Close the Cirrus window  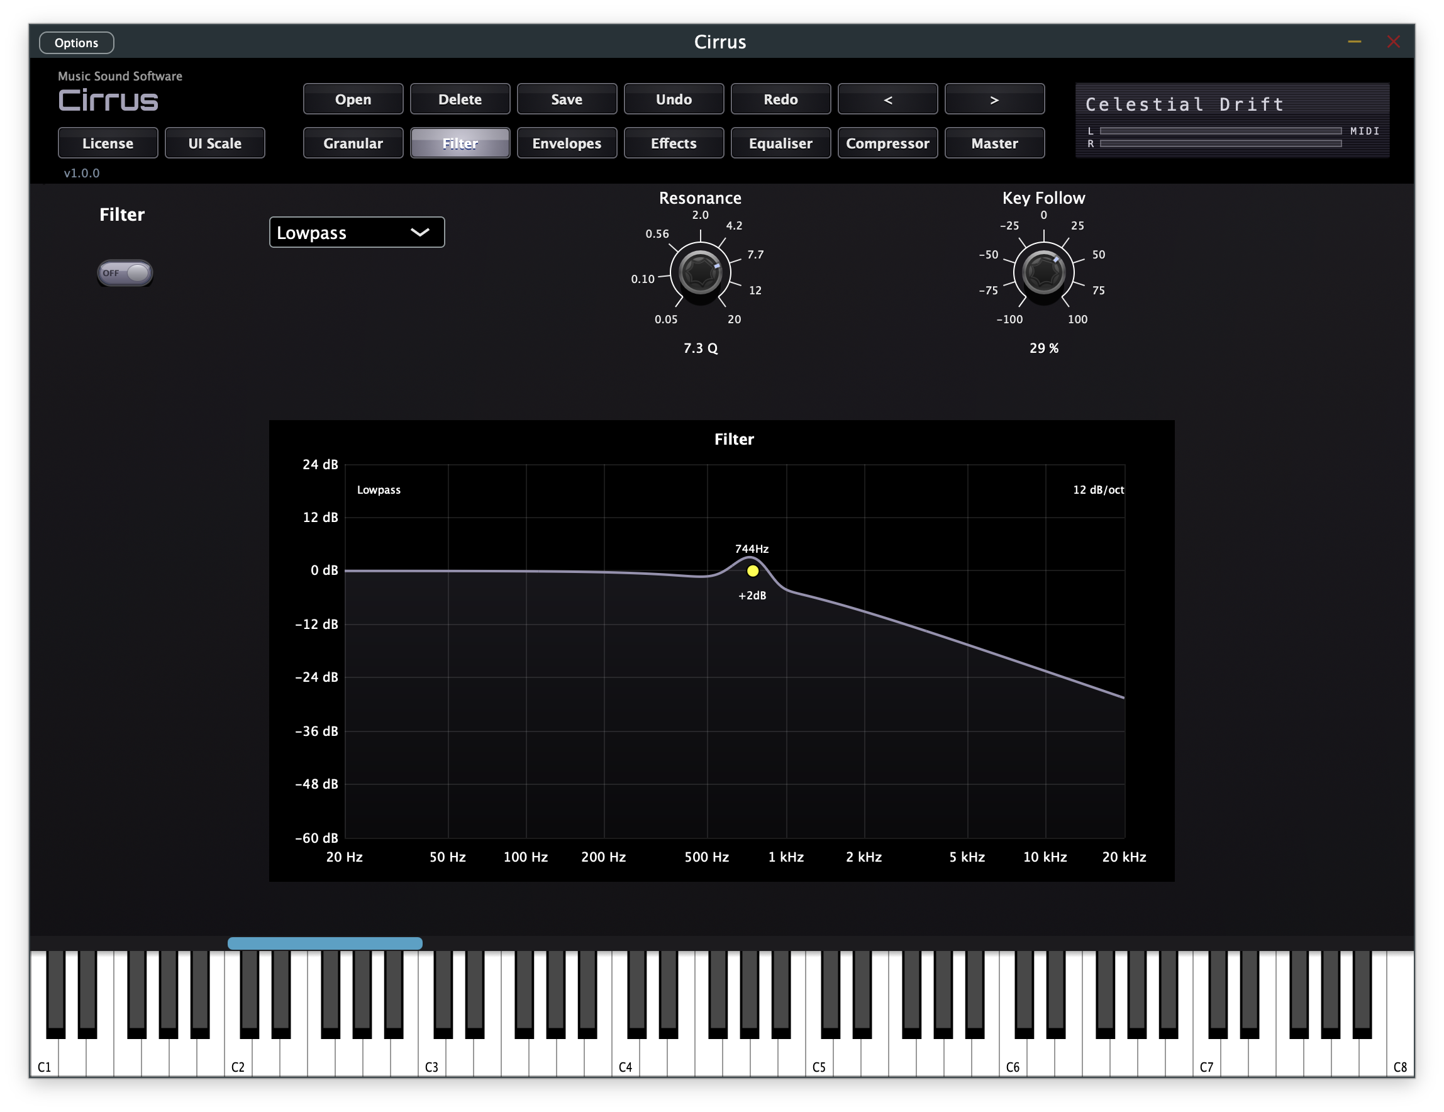(x=1393, y=42)
